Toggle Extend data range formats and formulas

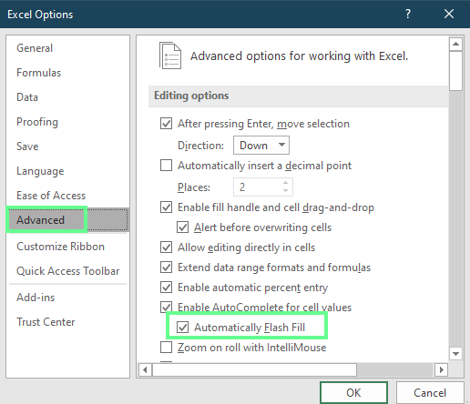tap(166, 268)
